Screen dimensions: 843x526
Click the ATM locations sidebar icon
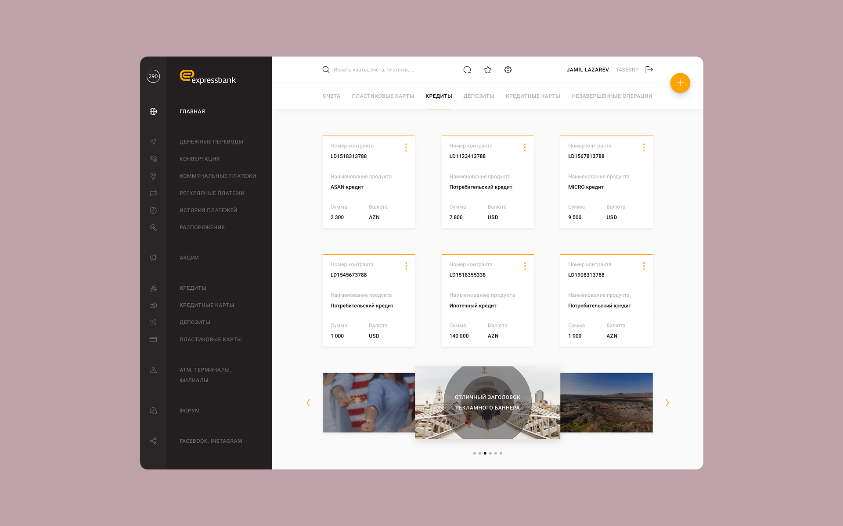pos(153,370)
